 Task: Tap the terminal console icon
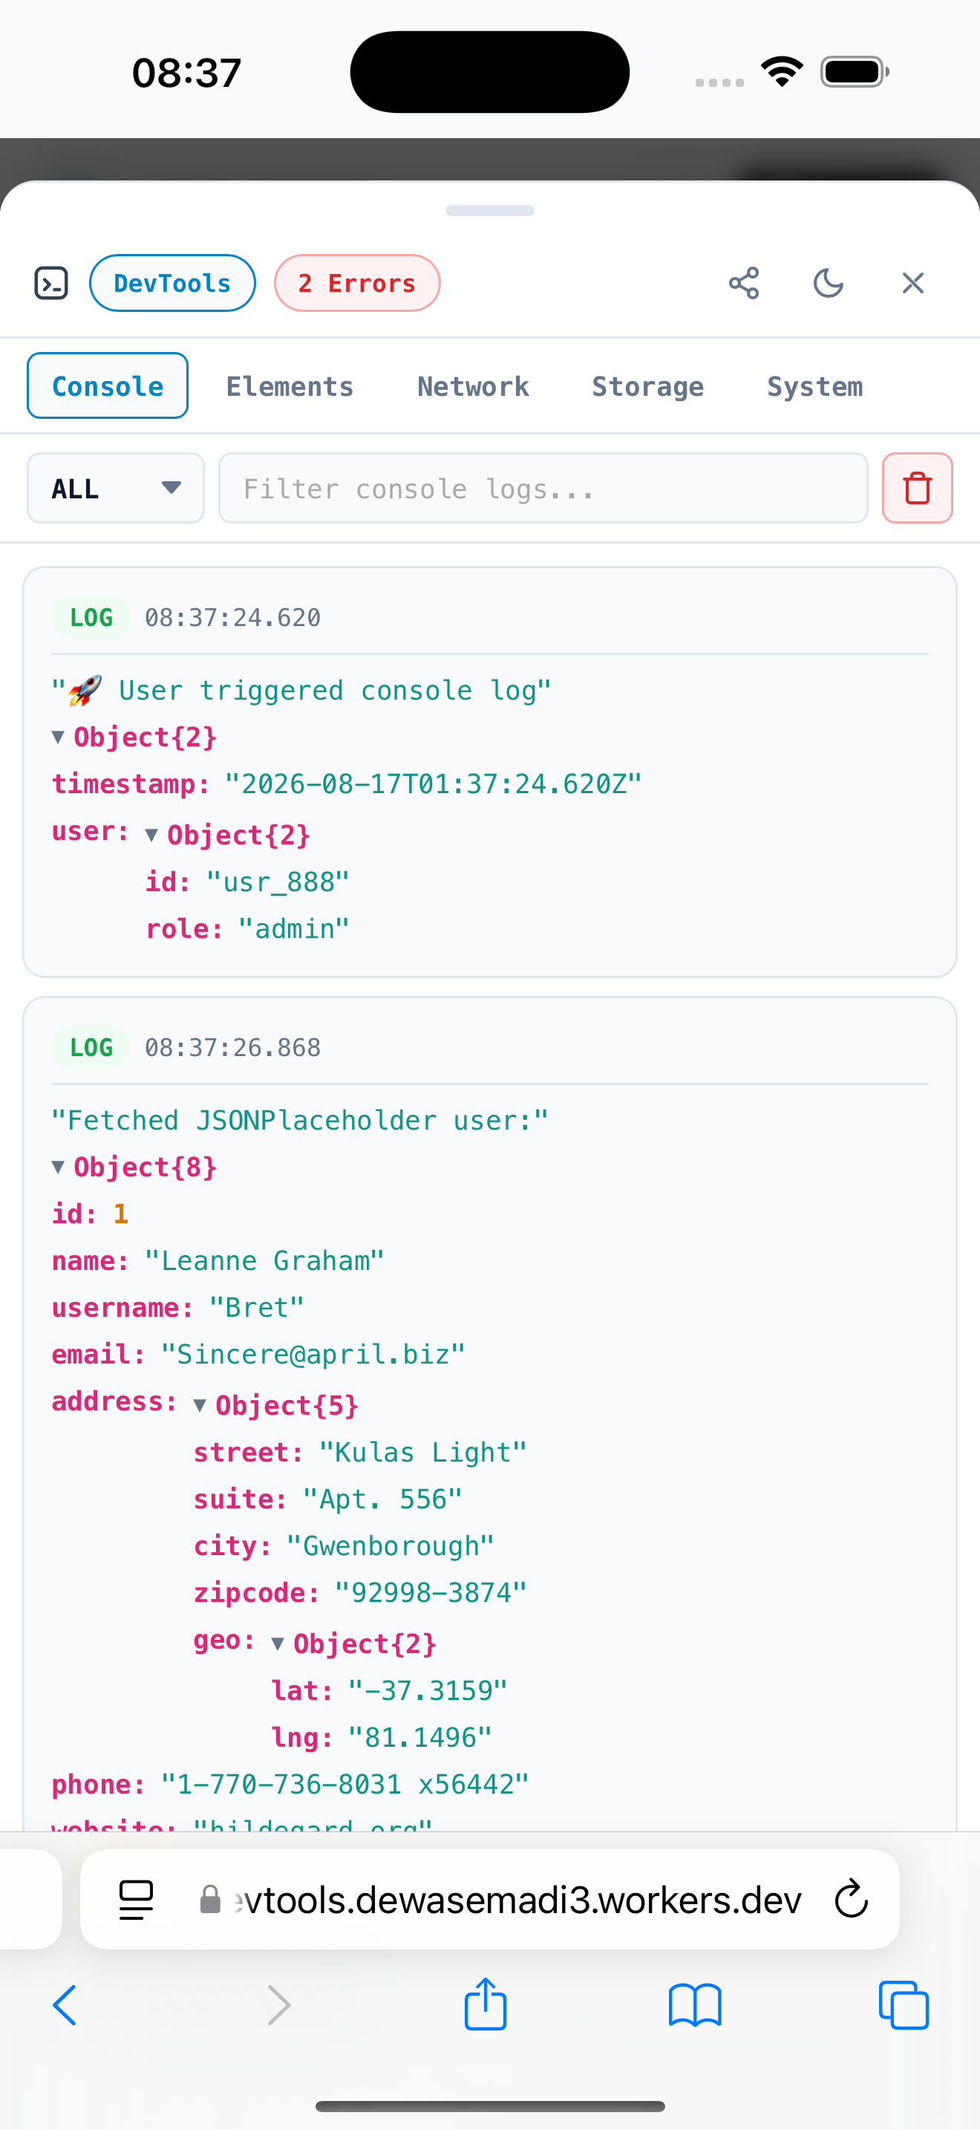[x=51, y=283]
